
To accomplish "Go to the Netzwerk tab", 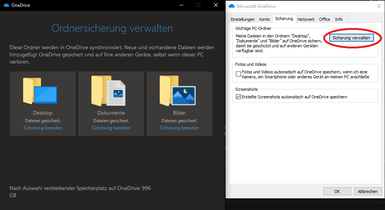I will click(x=306, y=19).
